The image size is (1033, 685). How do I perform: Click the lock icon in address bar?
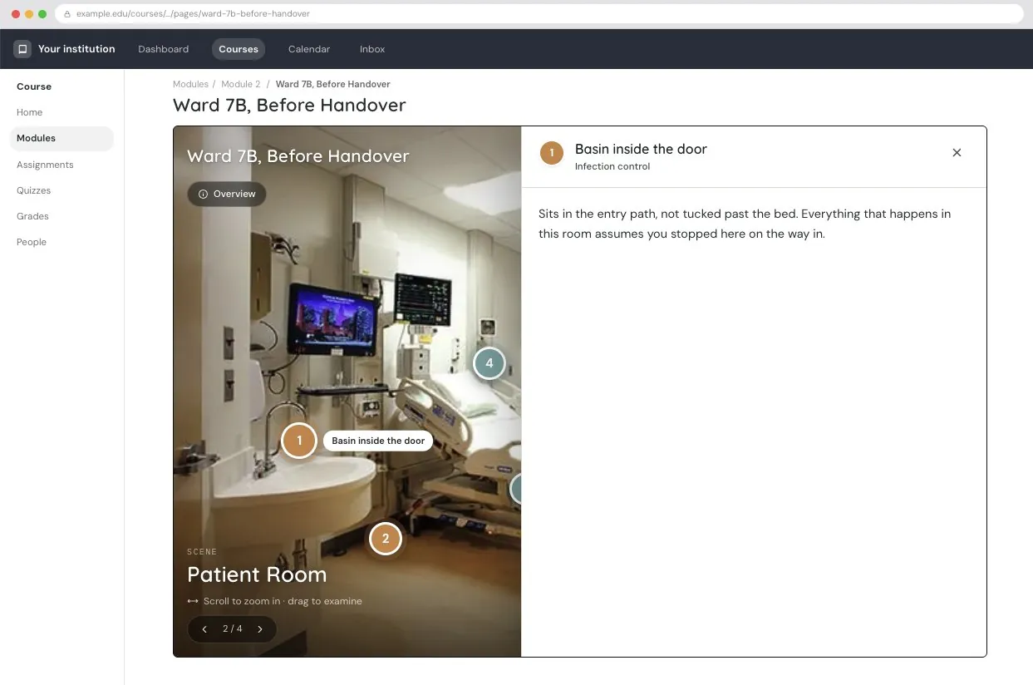(67, 14)
